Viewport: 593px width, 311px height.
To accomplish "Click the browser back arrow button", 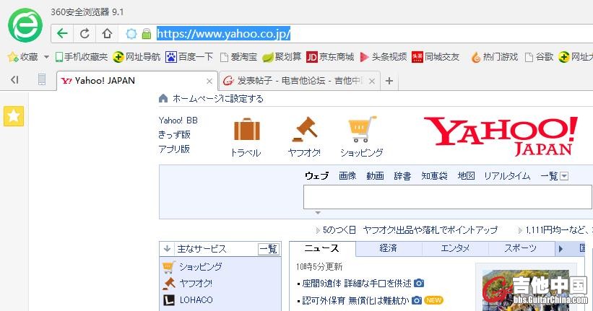I will [x=62, y=33].
